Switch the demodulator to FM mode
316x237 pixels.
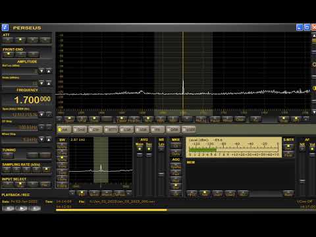pos(157,130)
